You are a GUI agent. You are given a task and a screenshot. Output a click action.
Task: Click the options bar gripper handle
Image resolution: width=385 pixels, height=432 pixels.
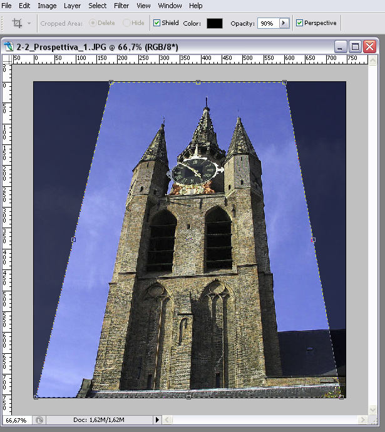click(x=3, y=23)
